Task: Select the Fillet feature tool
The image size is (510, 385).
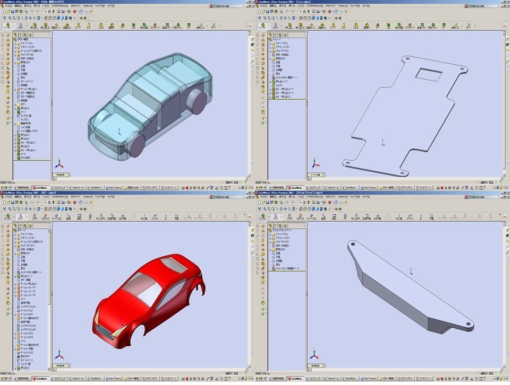Action: click(101, 25)
